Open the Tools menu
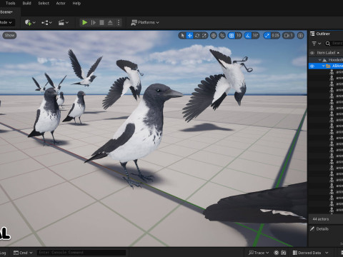This screenshot has height=257, width=343. (x=11, y=4)
